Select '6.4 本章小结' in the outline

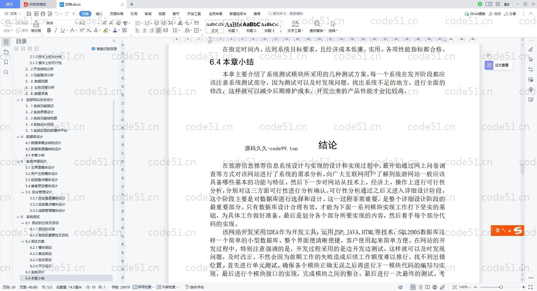[x=66, y=278]
